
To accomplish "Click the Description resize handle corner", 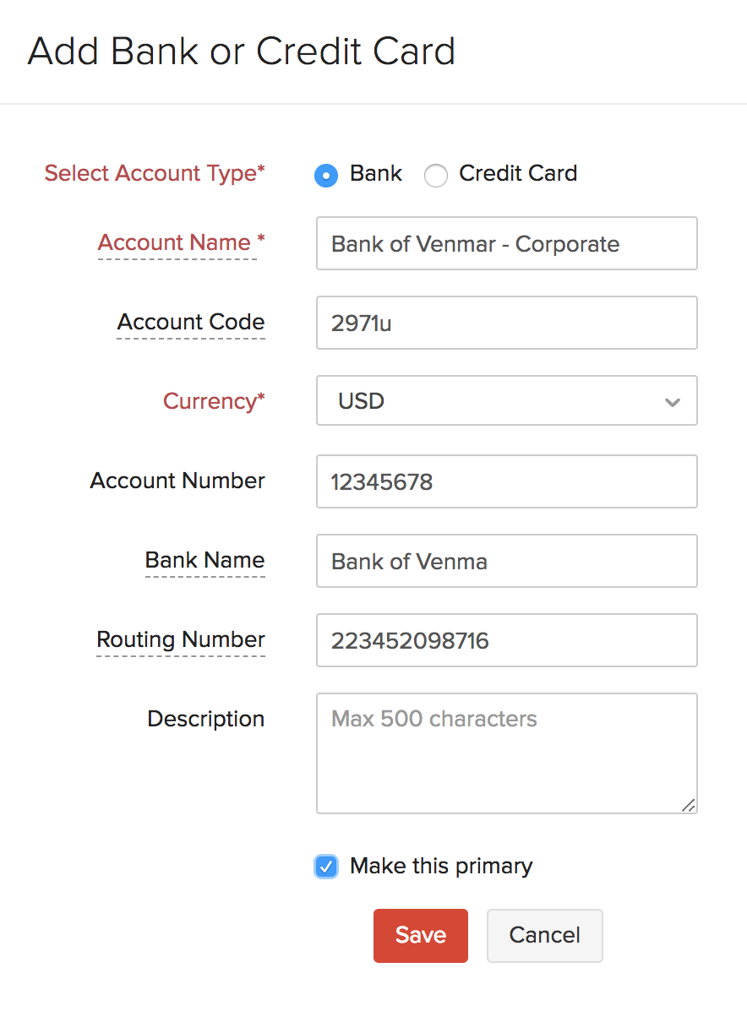I will coord(689,806).
